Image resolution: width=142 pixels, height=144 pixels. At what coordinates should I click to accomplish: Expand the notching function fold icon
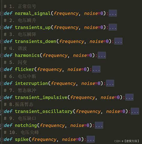pyautogui.click(x=2, y=125)
